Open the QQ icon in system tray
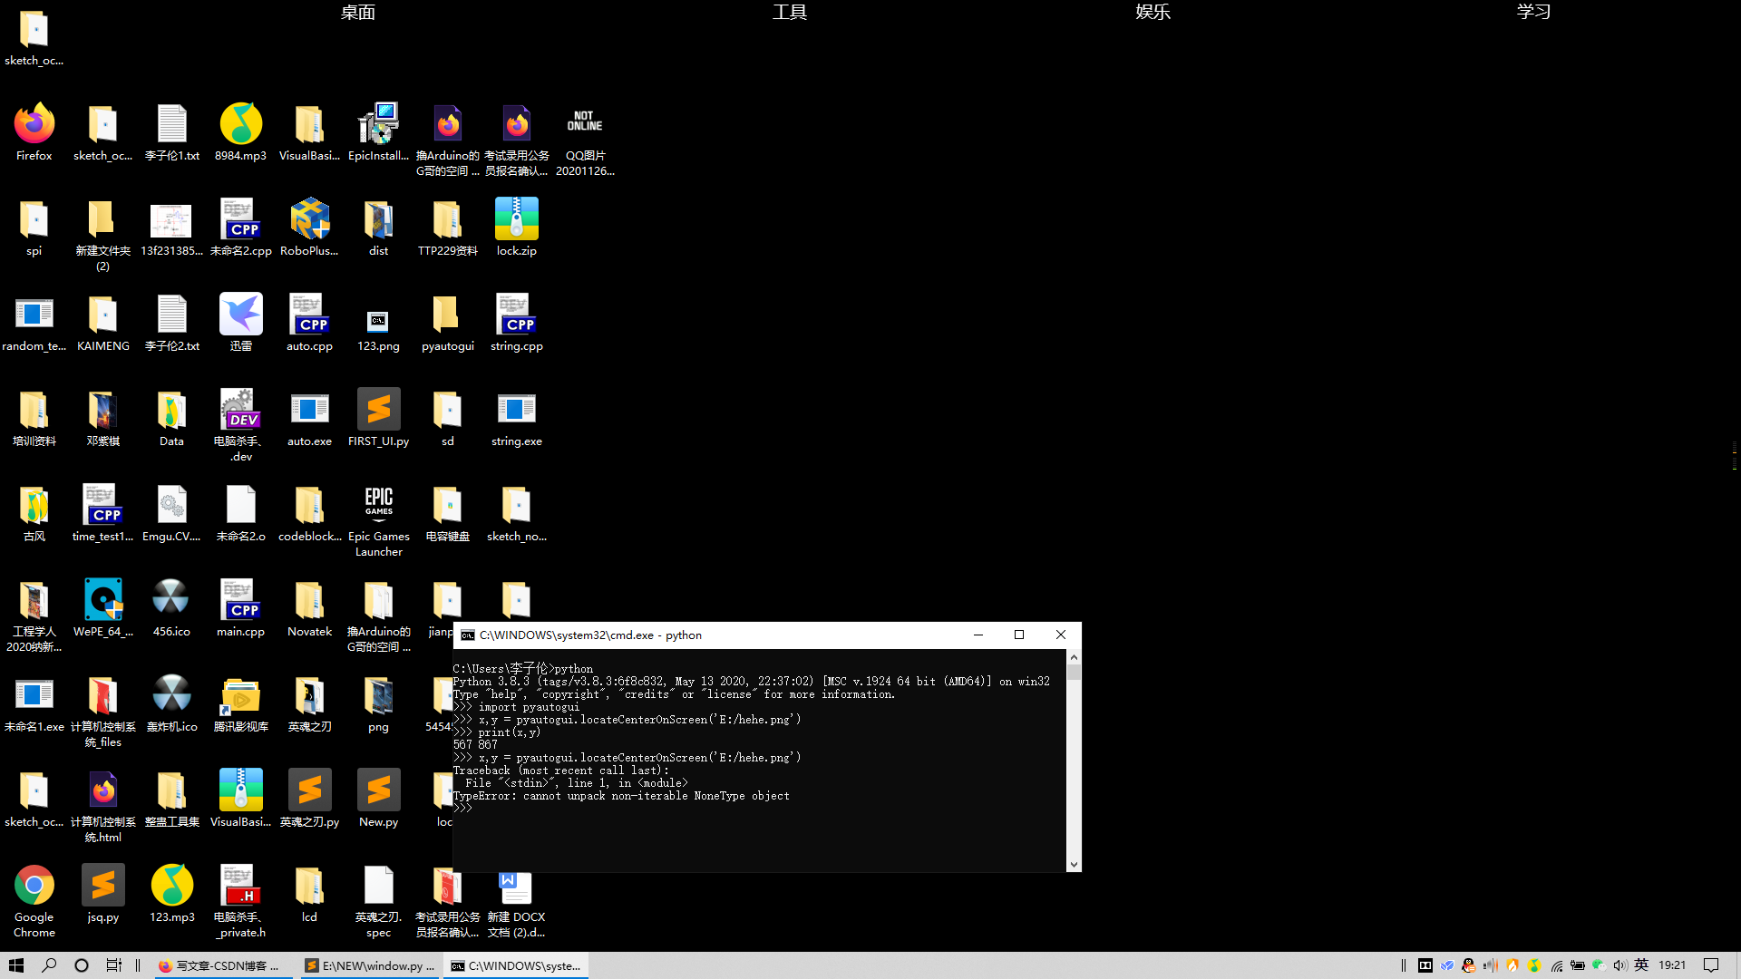 pyautogui.click(x=1469, y=965)
